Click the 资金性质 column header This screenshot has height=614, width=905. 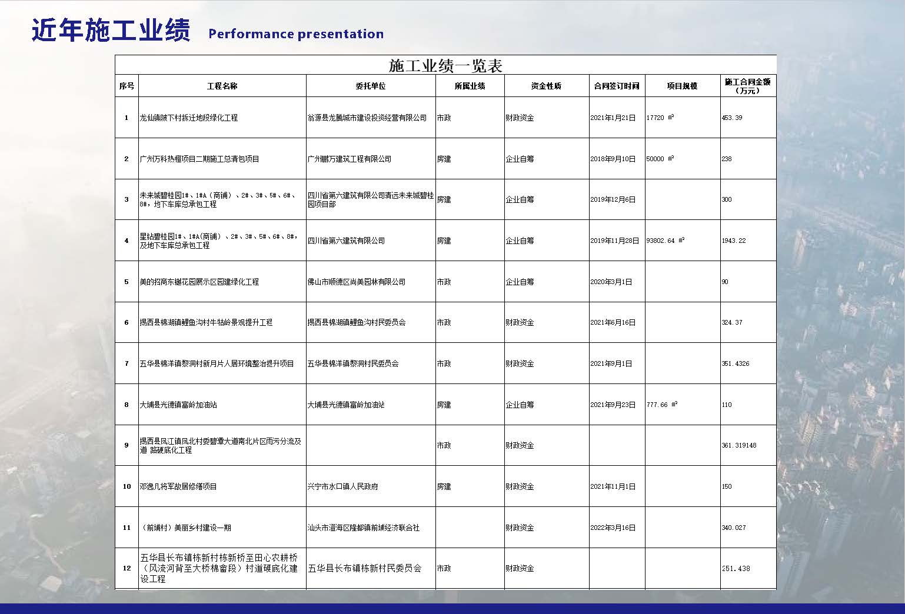pyautogui.click(x=546, y=85)
